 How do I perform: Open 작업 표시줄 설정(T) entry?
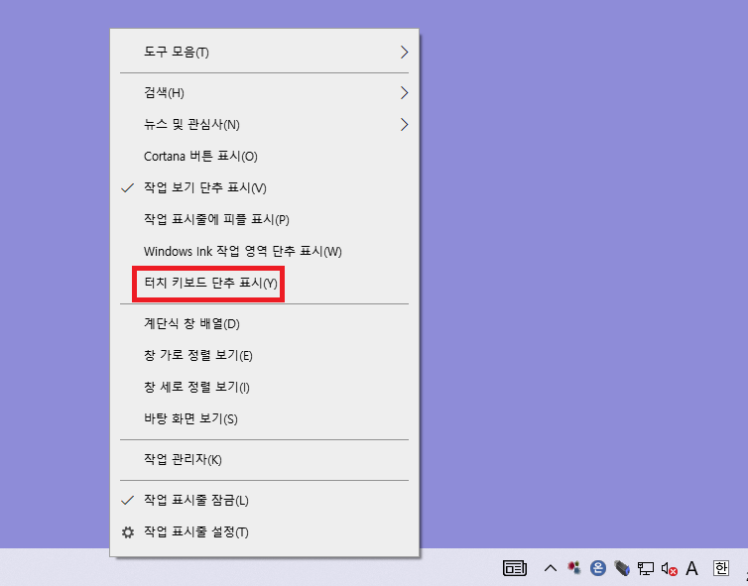[264, 532]
